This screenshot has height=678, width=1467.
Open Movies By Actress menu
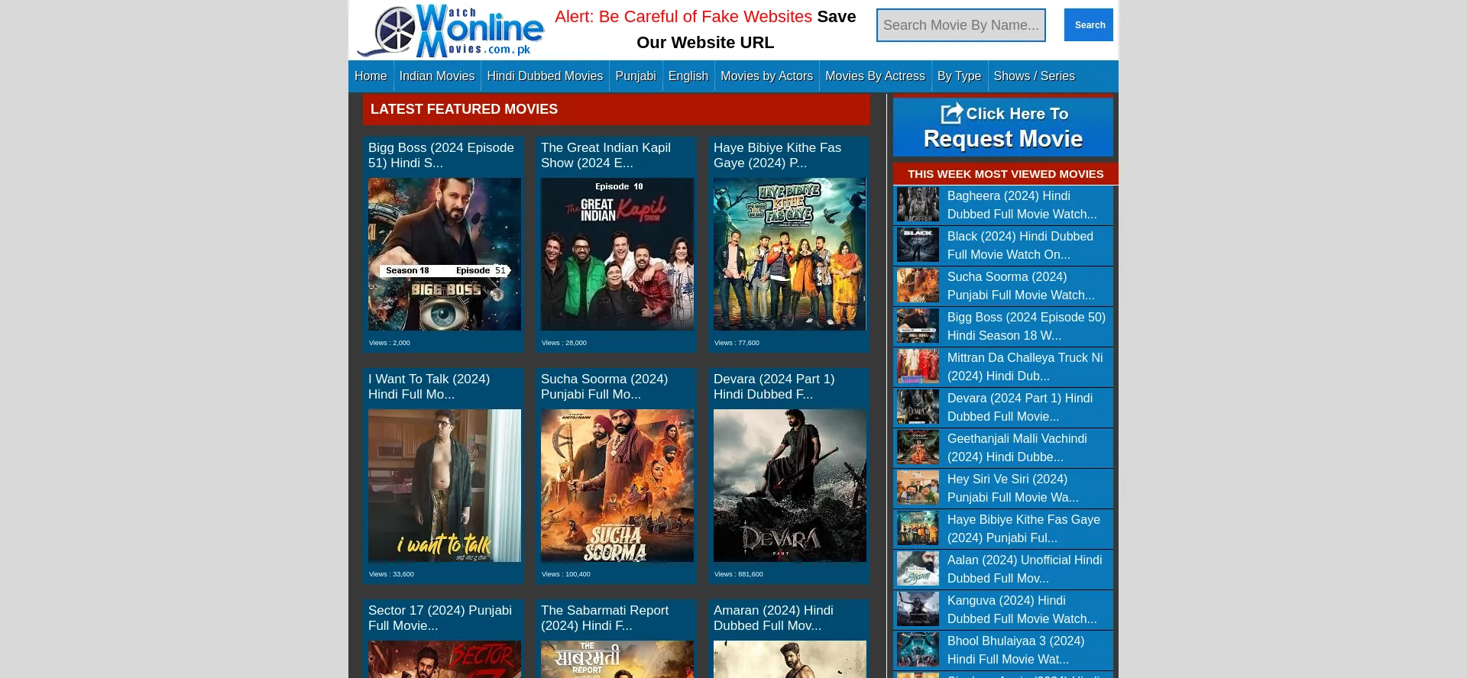875,76
